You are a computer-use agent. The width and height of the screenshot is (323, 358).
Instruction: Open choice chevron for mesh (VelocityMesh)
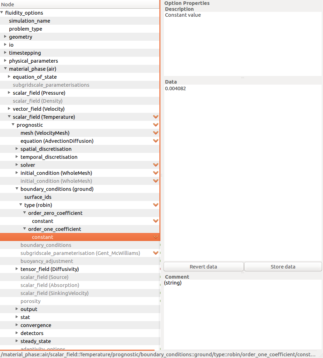tap(156, 133)
